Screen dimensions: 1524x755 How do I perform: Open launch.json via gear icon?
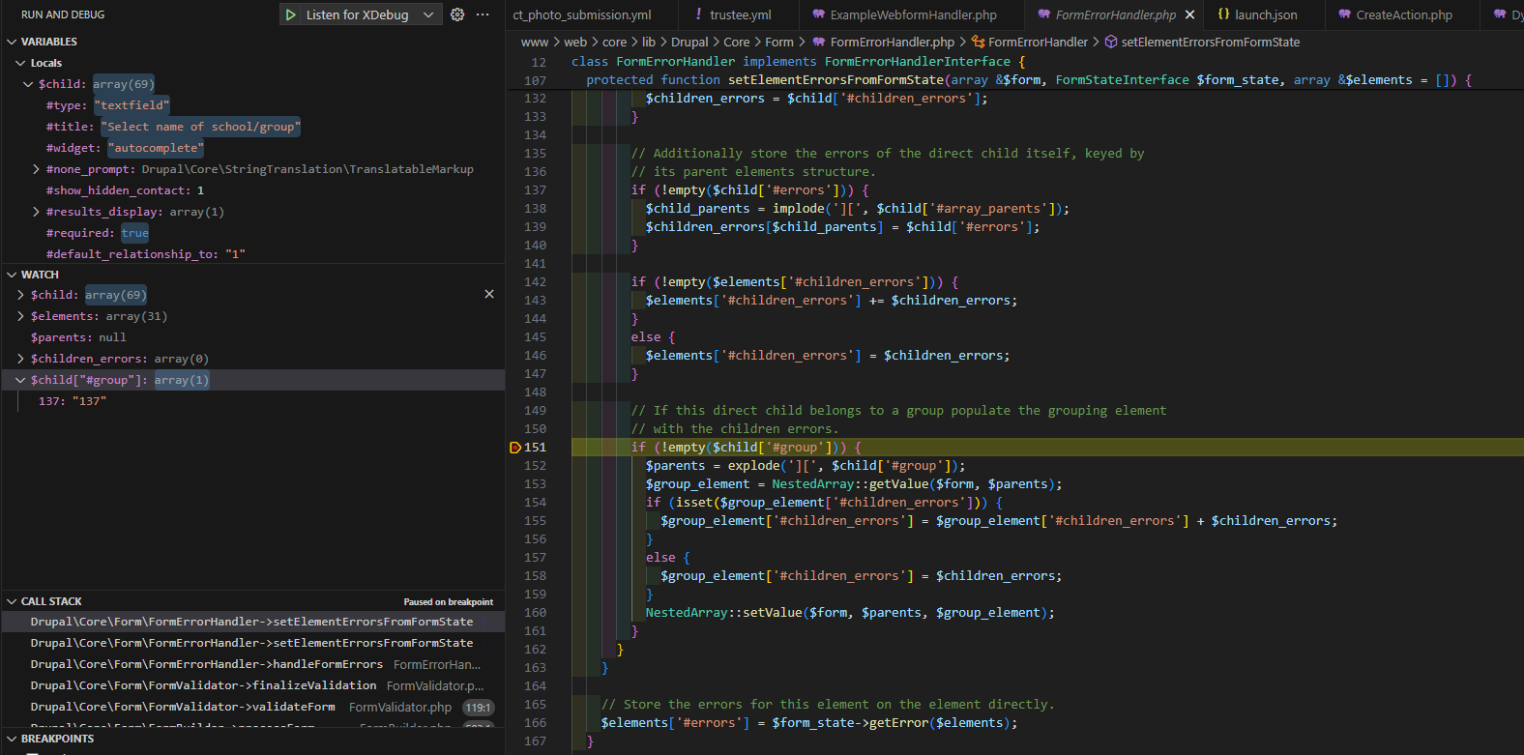pos(457,15)
